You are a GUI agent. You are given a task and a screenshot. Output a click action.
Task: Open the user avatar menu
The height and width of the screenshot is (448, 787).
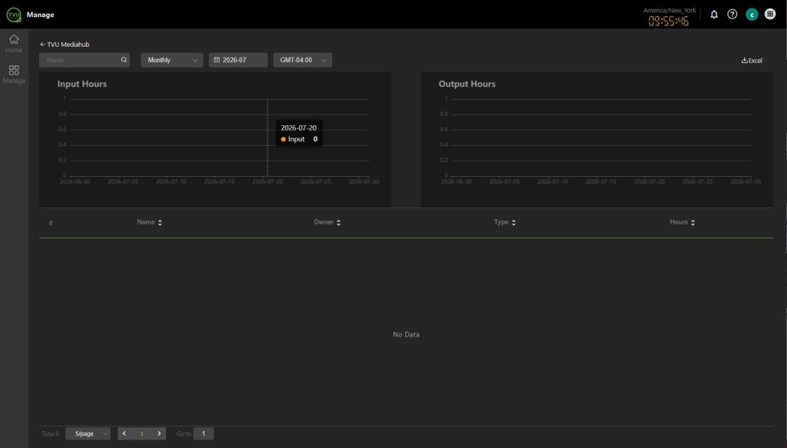pos(752,15)
